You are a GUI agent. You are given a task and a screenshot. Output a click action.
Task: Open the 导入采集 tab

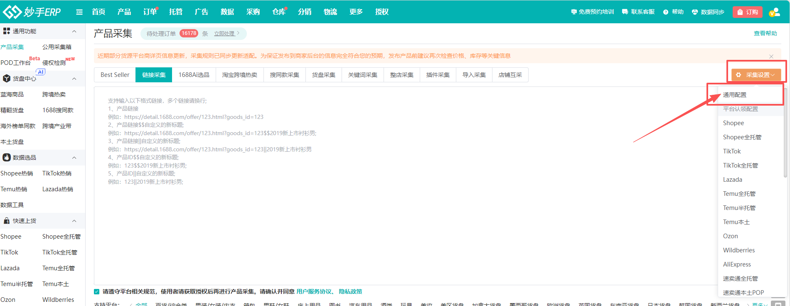click(474, 75)
